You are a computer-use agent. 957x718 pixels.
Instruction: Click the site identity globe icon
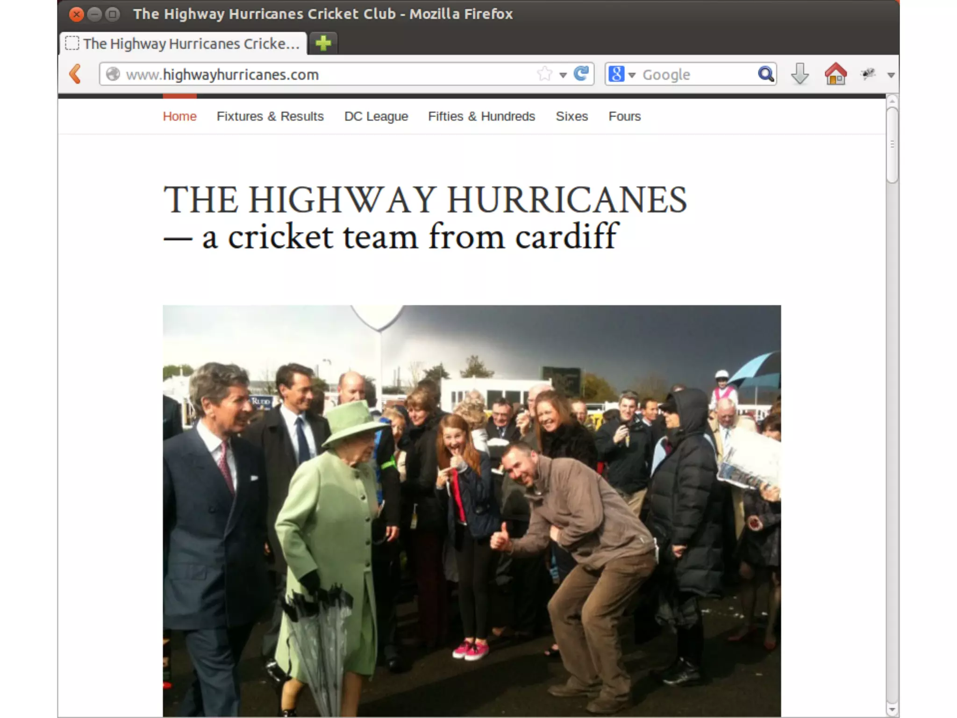click(113, 74)
